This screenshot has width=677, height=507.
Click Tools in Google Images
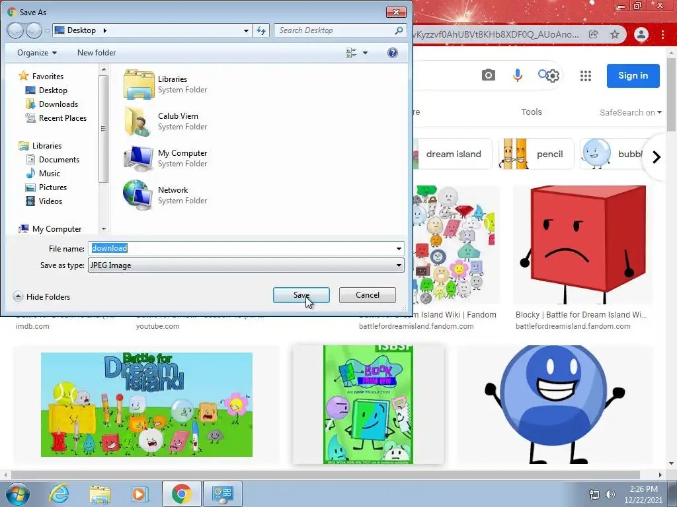(x=531, y=112)
